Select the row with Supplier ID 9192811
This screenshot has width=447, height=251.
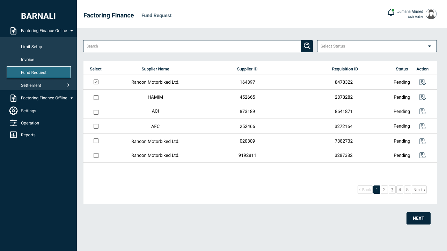(x=96, y=155)
